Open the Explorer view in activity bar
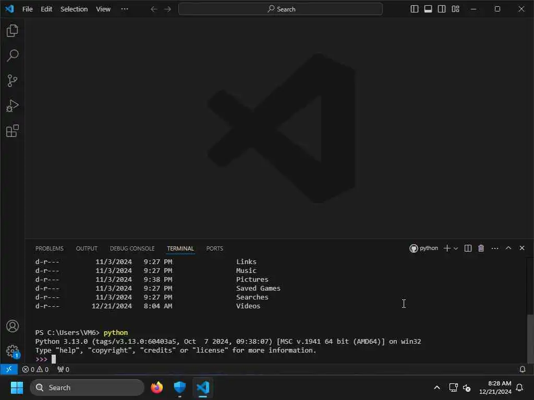 coord(13,31)
